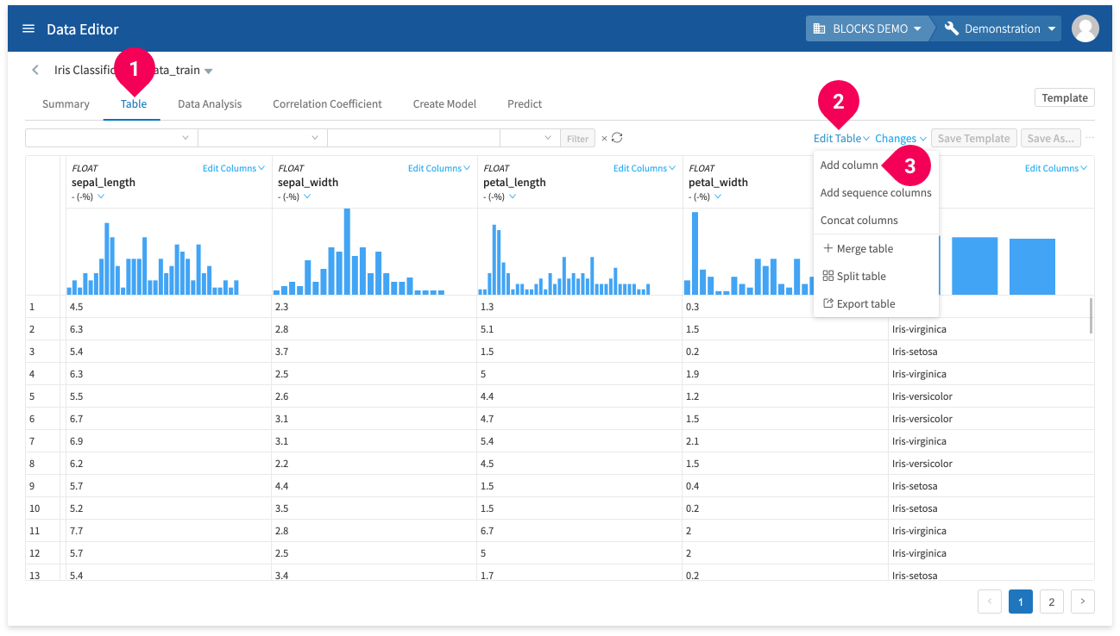Open the second filter condition dropdown
This screenshot has height=636, width=1120.
(x=262, y=138)
